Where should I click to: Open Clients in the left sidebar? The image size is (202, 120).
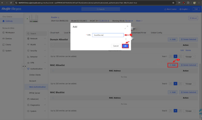tap(8, 45)
